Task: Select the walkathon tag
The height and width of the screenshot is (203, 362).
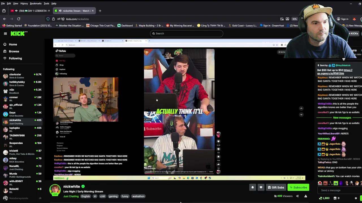Action: pyautogui.click(x=138, y=197)
